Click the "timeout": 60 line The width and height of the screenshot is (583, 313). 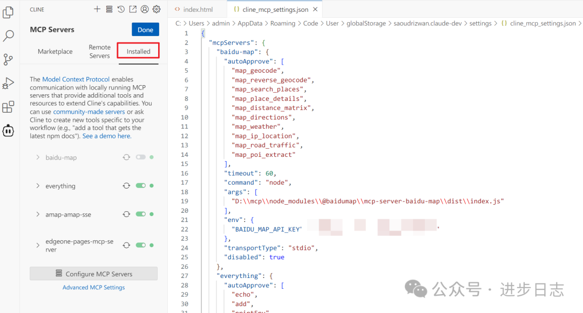[250, 173]
